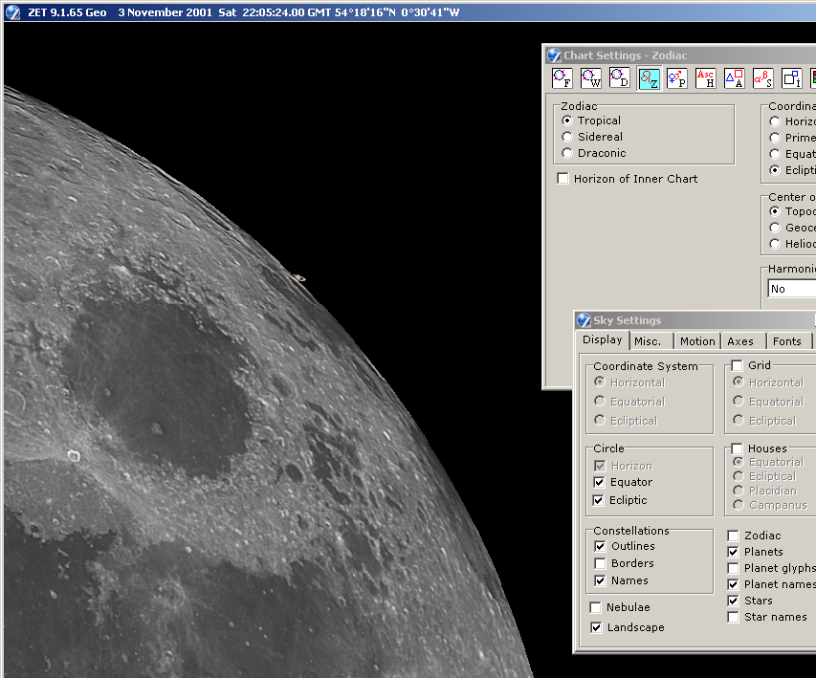The width and height of the screenshot is (816, 678).
Task: Select Ecliptical under Coordinate System
Action: pos(600,420)
